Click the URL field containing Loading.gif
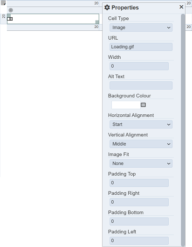The height and width of the screenshot is (247, 192). (141, 47)
